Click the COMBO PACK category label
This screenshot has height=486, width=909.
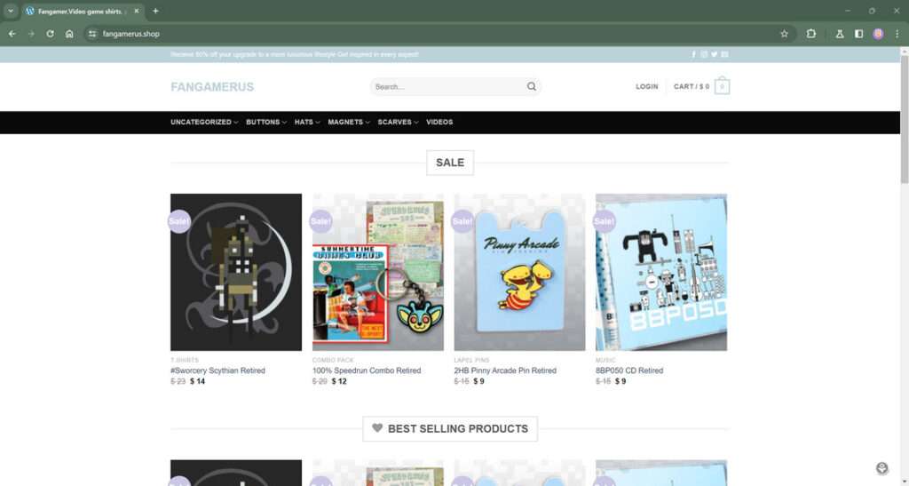[333, 360]
